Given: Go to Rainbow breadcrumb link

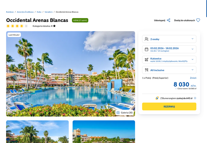Looking at the screenshot, I should click(10, 12).
